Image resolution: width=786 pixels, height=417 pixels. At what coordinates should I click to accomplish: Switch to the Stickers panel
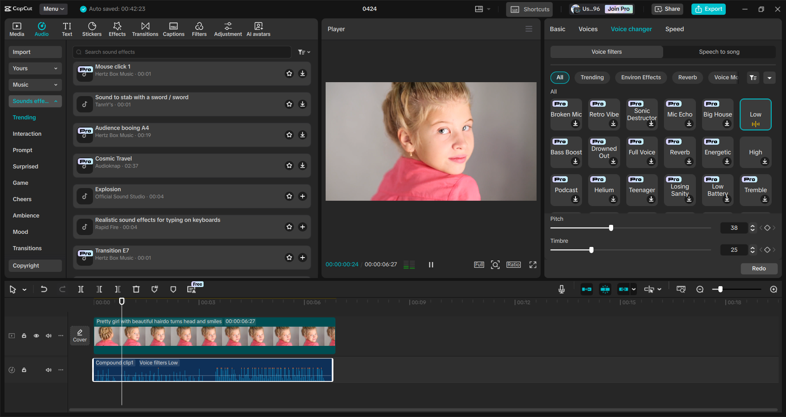coord(92,29)
